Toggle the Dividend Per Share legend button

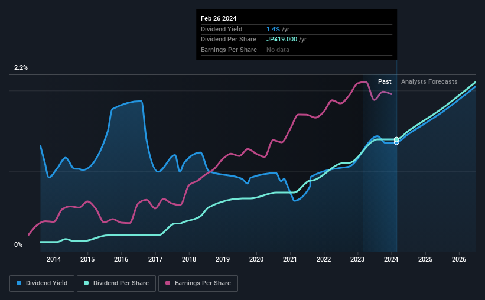116,283
